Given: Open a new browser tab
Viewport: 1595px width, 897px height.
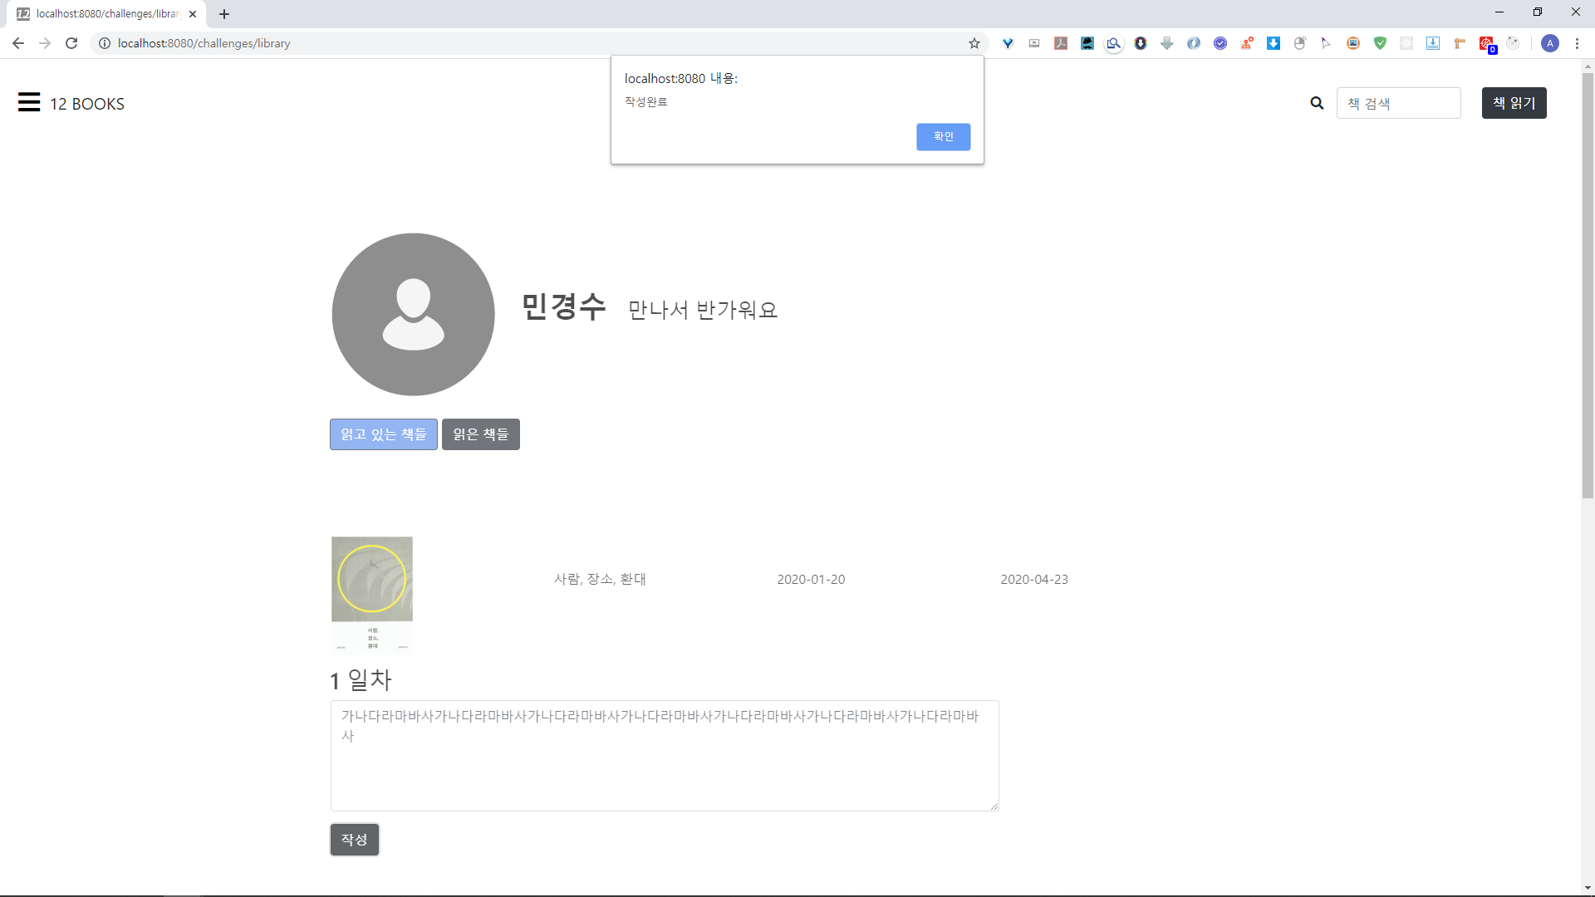Looking at the screenshot, I should pyautogui.click(x=224, y=14).
